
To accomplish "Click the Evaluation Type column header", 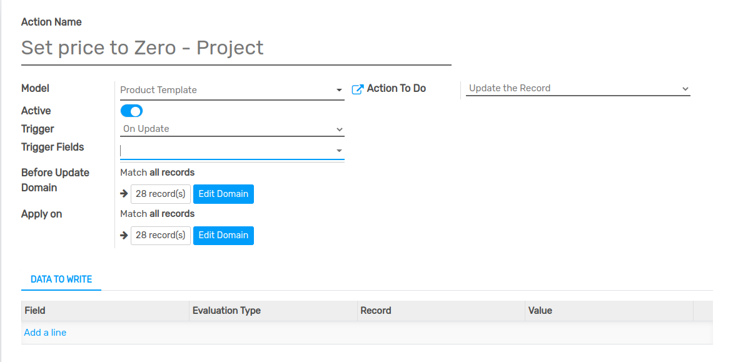I will click(226, 311).
